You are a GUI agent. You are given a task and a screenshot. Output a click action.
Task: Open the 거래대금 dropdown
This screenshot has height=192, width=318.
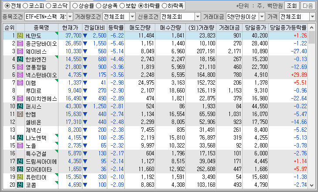click(x=262, y=17)
